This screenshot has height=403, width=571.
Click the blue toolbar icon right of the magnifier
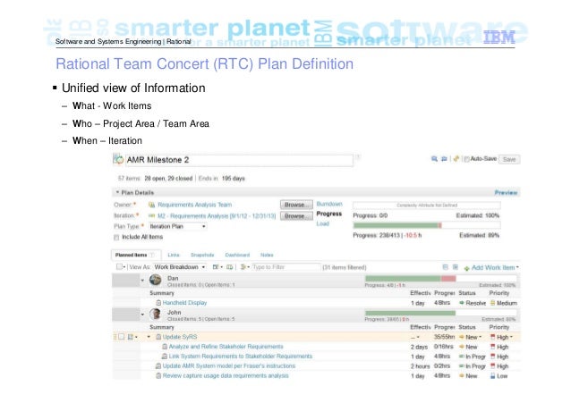tap(444, 159)
